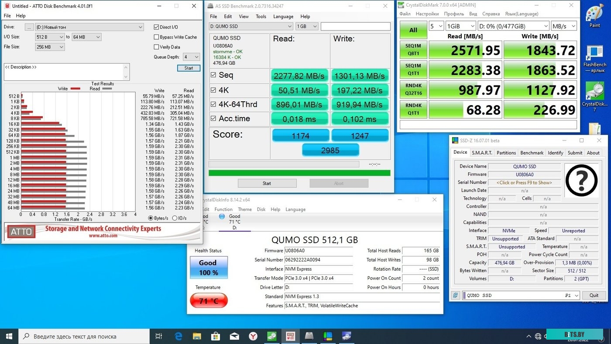The height and width of the screenshot is (344, 611).
Task: Open the SSD-Z QUMO SSD drive dropdown
Action: (x=521, y=296)
